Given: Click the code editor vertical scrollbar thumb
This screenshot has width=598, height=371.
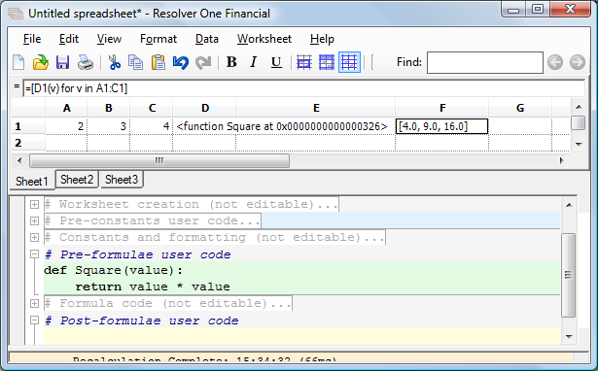Looking at the screenshot, I should (x=569, y=275).
